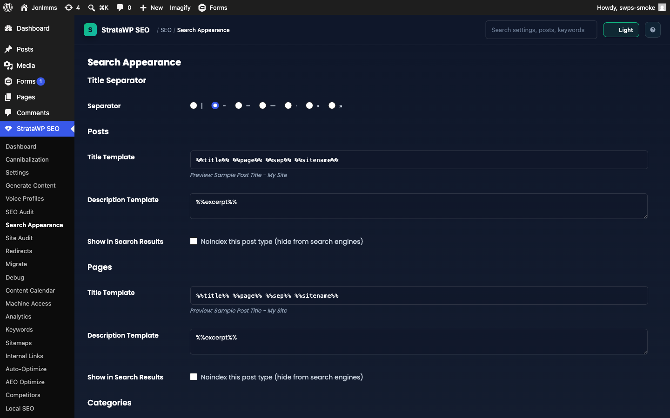Open Sitemaps submenu item
The height and width of the screenshot is (418, 670).
coord(19,343)
